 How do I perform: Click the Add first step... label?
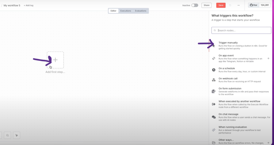(x=55, y=72)
